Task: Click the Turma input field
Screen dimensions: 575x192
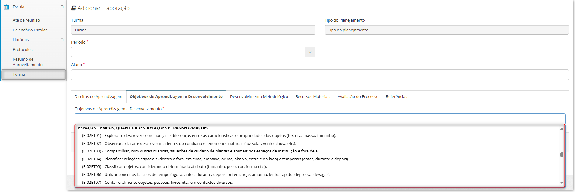Action: pyautogui.click(x=193, y=30)
